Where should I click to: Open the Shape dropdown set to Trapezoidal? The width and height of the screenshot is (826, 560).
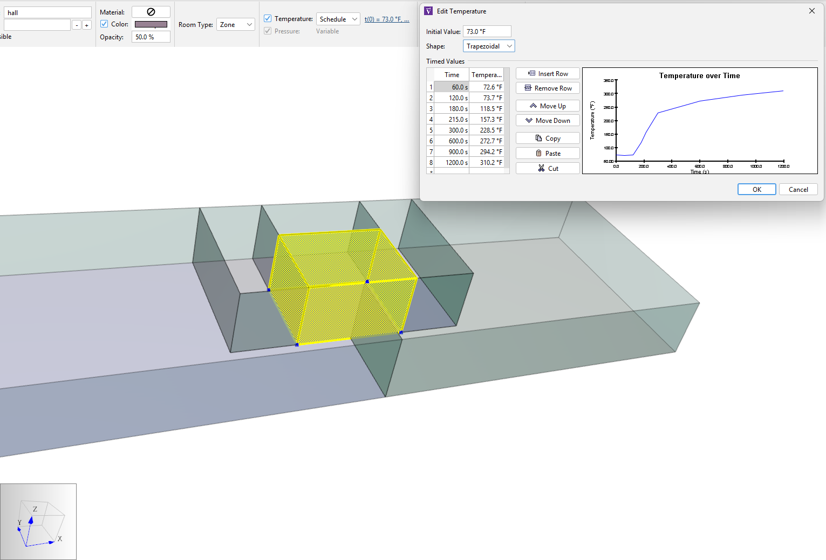489,46
